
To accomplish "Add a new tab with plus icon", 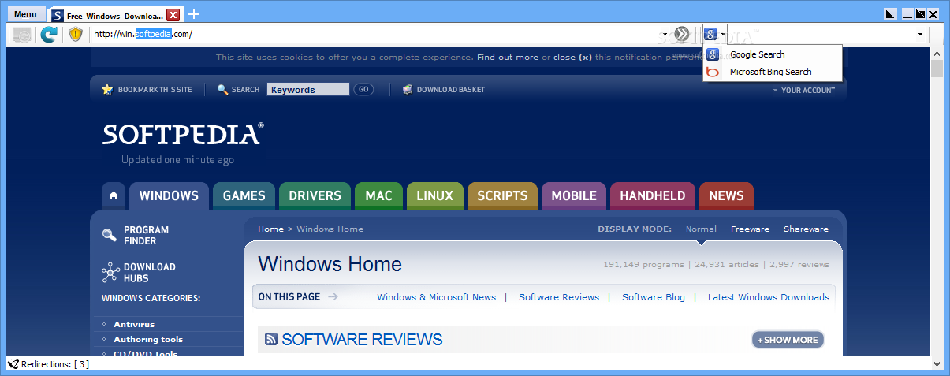I will tap(194, 14).
